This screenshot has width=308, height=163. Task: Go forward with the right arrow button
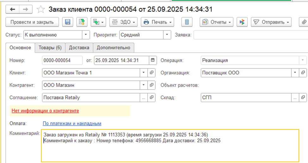pos(26,9)
